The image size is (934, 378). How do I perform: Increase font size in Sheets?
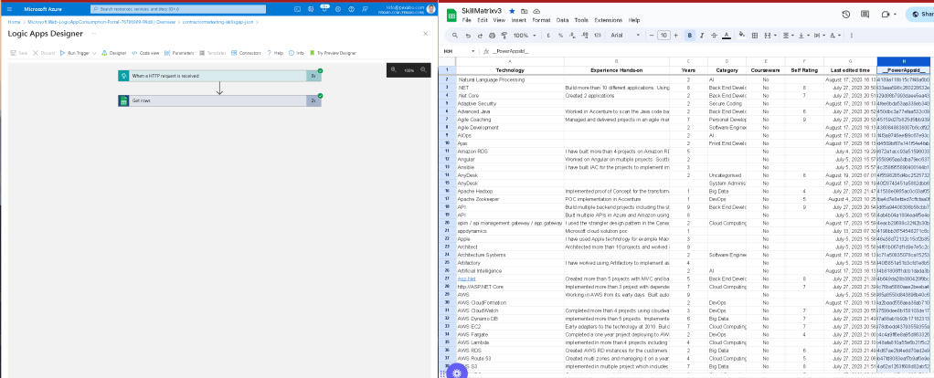click(675, 35)
